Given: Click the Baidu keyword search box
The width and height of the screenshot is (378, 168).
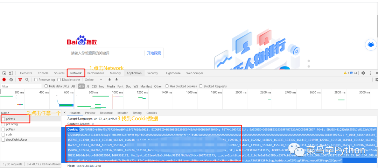Looking at the screenshot, I should coord(105,53).
